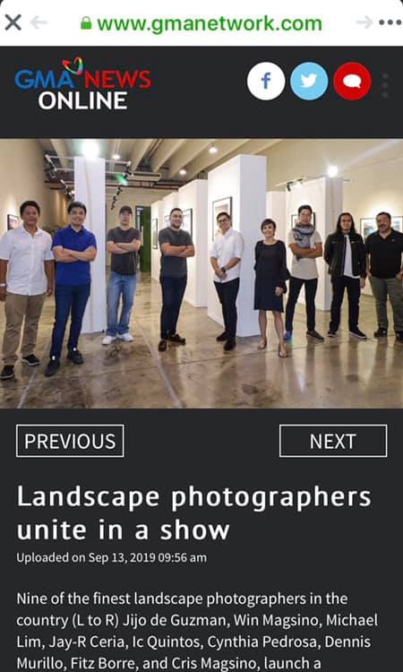
Task: Open the photographers group photo
Action: pyautogui.click(x=201, y=273)
